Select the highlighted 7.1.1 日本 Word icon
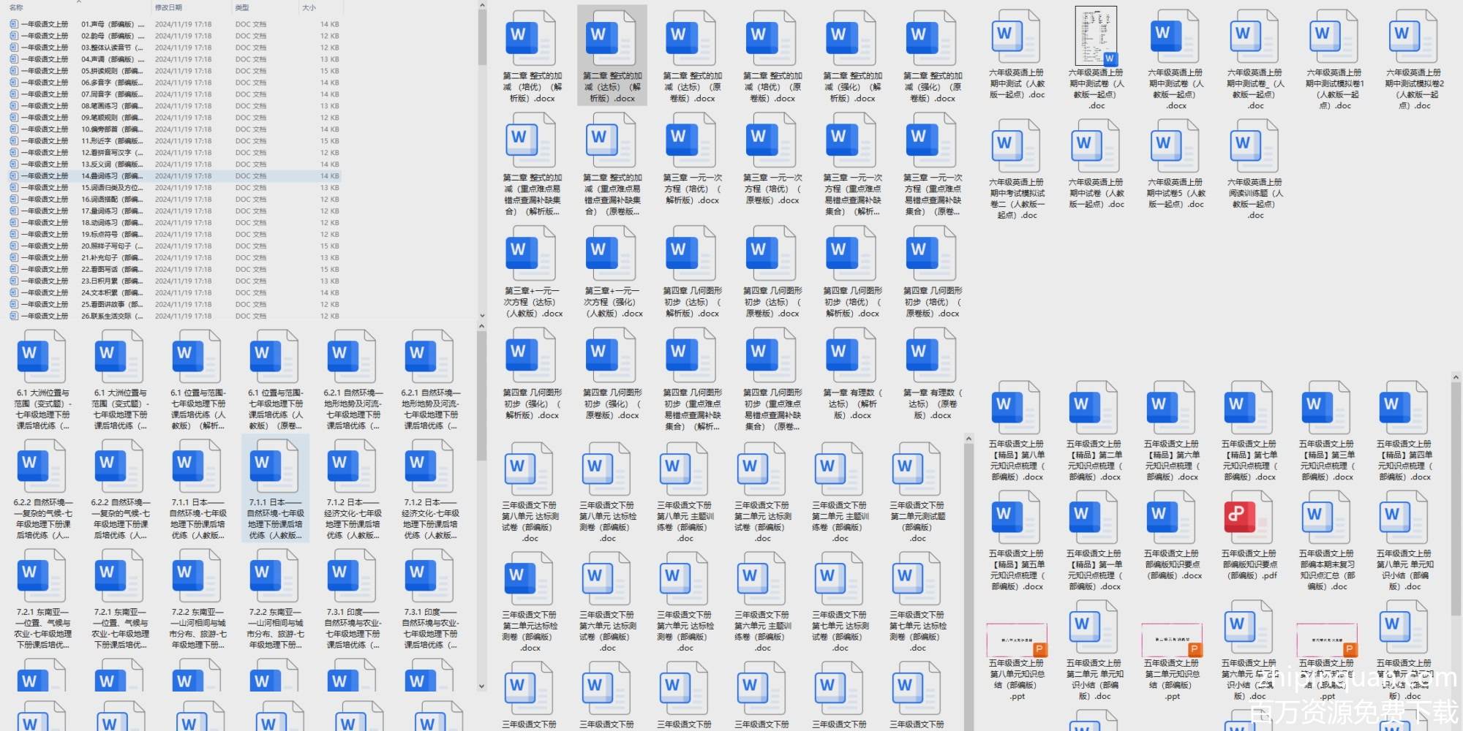The height and width of the screenshot is (731, 1463). (x=274, y=466)
